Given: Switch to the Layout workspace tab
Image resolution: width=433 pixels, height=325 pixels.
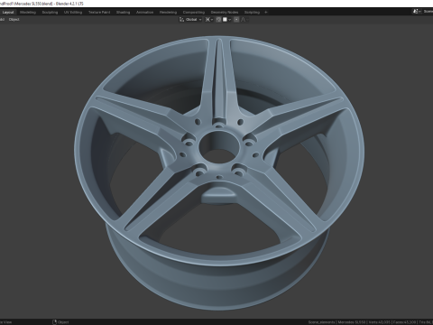Looking at the screenshot, I should click(x=8, y=13).
